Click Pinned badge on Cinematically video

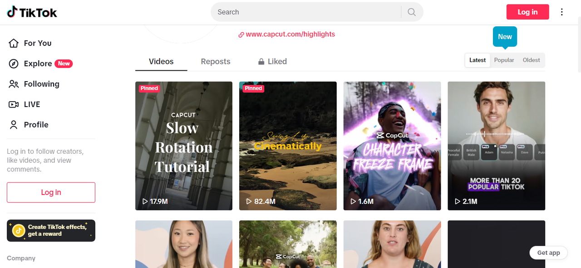point(254,88)
